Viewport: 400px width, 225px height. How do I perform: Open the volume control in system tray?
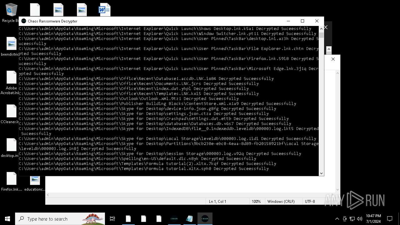(x=360, y=219)
